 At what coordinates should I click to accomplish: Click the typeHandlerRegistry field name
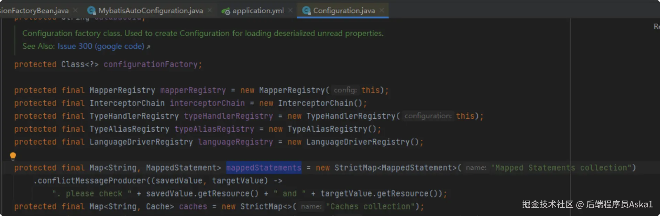tap(228, 116)
